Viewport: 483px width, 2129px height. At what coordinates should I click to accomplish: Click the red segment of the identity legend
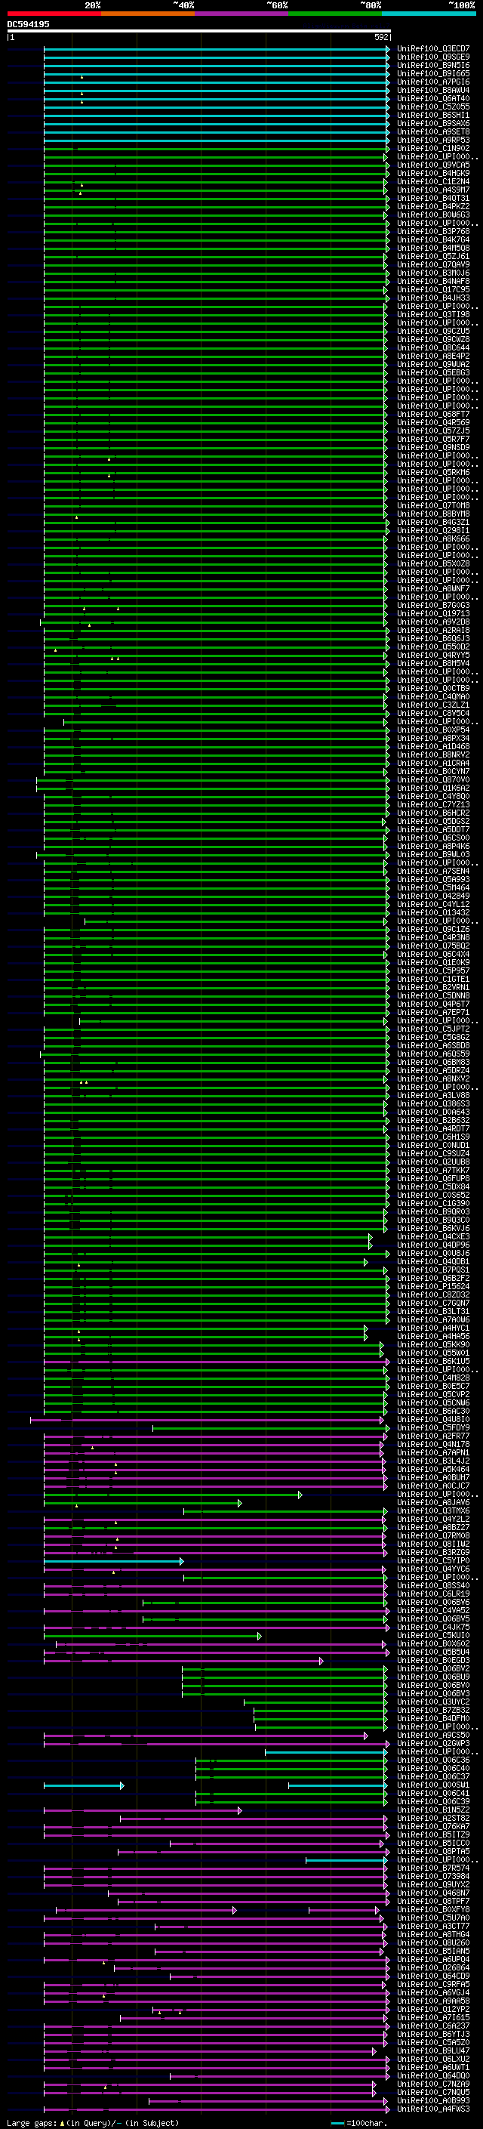[54, 14]
